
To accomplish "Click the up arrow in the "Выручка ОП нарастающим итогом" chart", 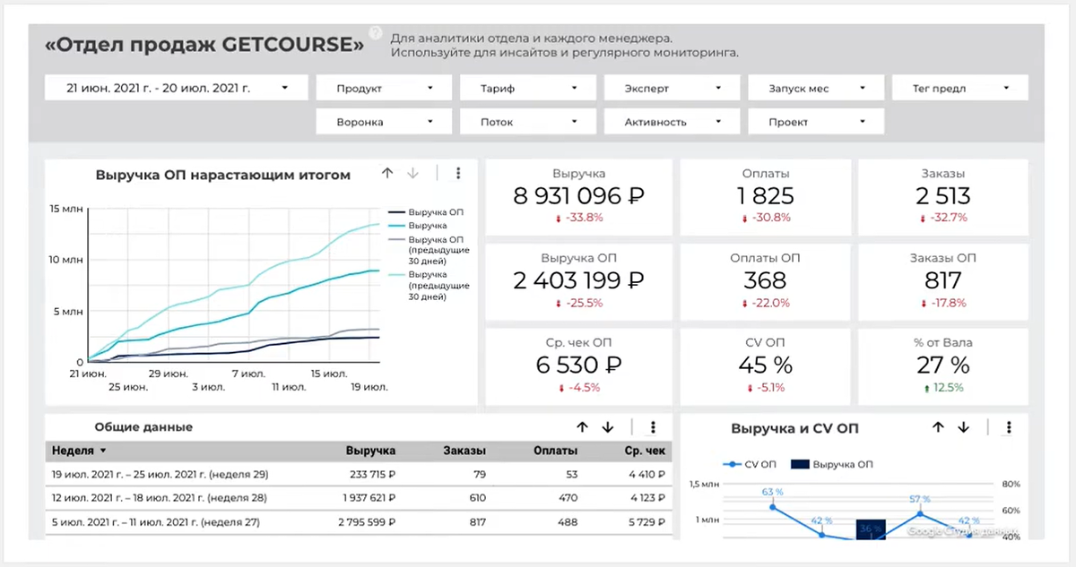I will click(x=387, y=174).
